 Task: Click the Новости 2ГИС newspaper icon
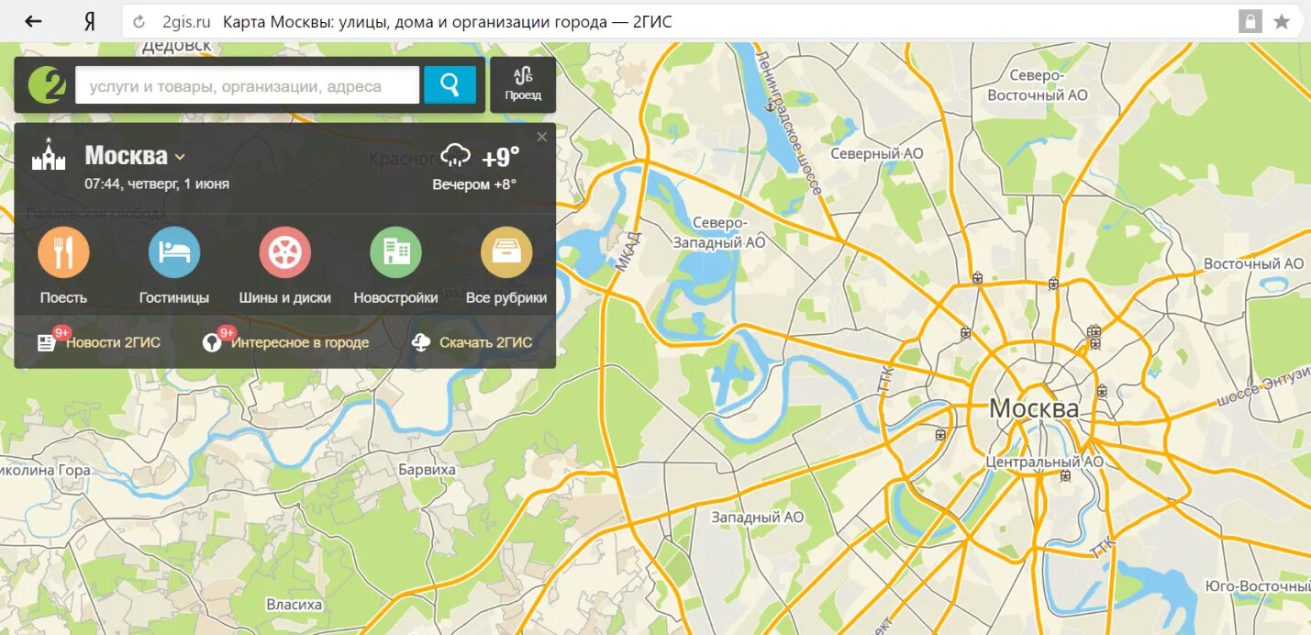click(46, 343)
